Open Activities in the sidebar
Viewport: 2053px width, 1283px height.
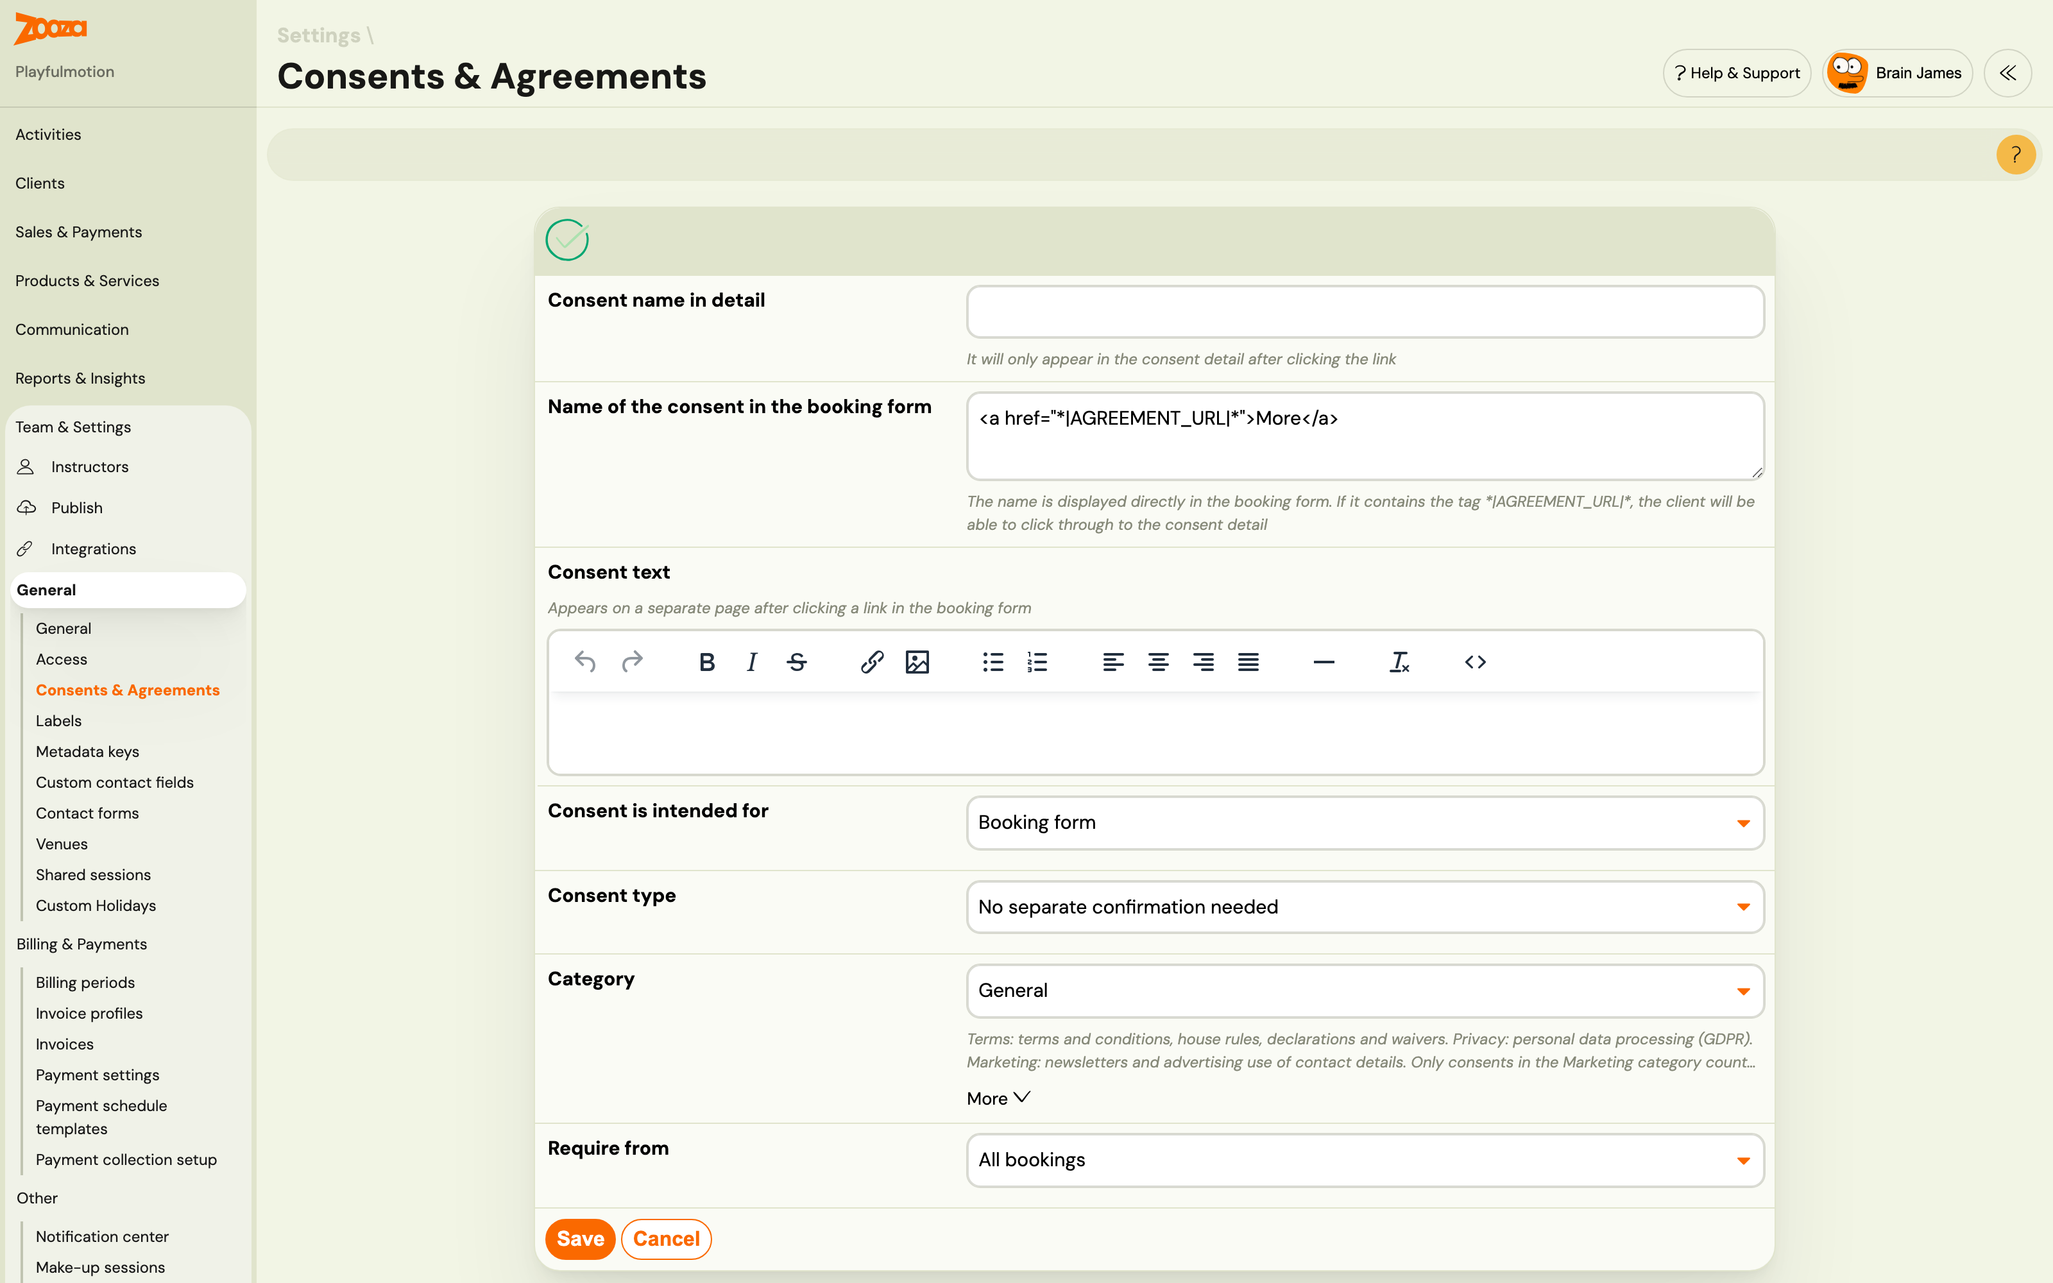[48, 134]
